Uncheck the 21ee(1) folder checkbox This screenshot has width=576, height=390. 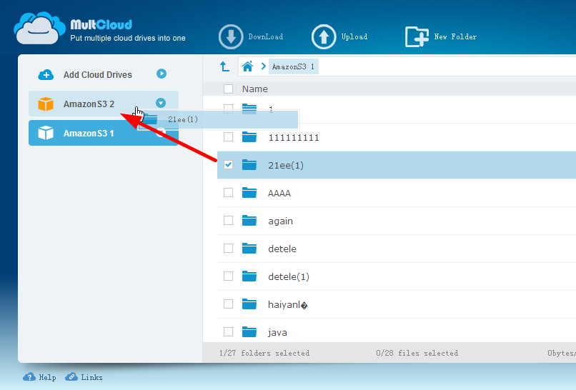pos(228,165)
